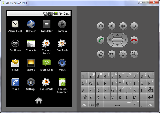Image resolution: width=160 pixels, height=113 pixels.
Task: Launch the Messaging app
Action: point(47,65)
